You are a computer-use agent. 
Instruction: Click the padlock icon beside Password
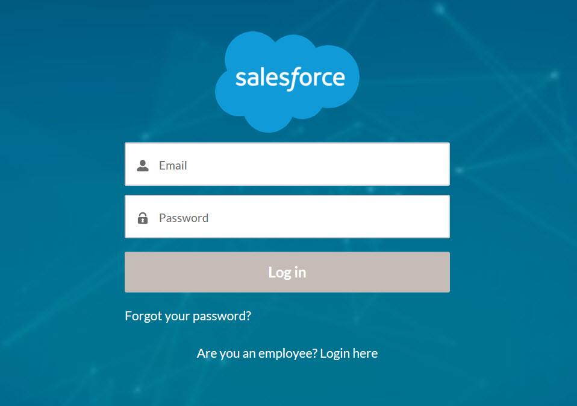(143, 218)
